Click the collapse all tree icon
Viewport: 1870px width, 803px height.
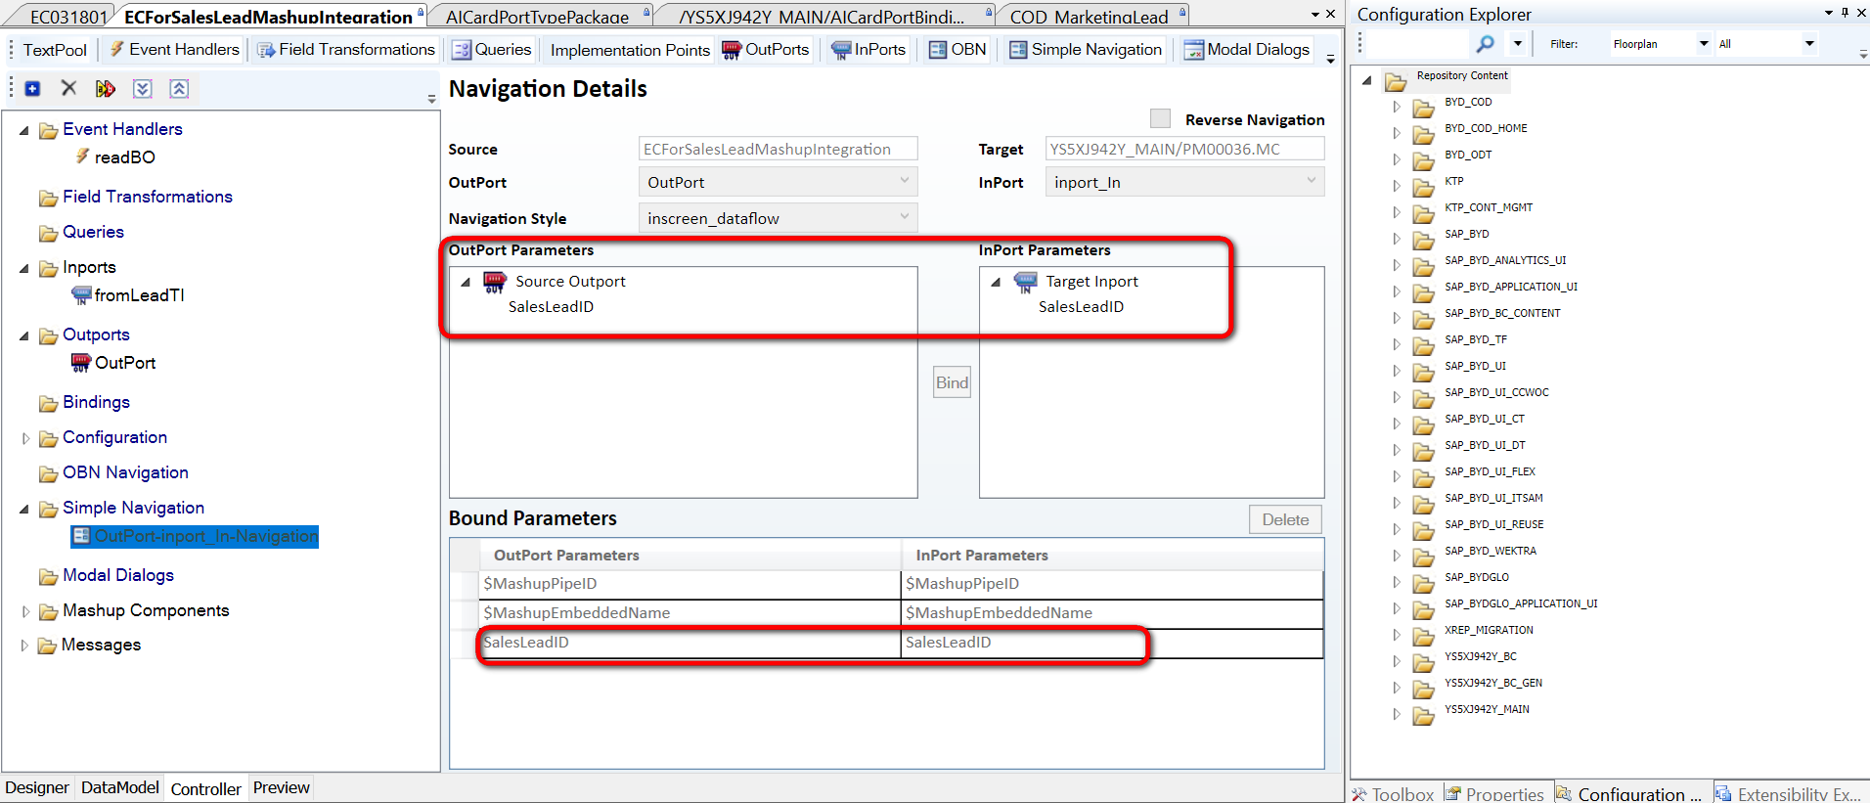(x=179, y=89)
